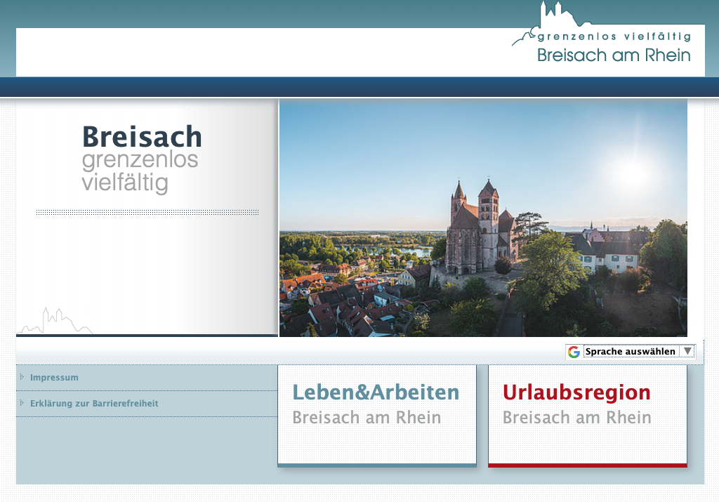719x502 pixels.
Task: Click the dropdown arrow of the language selector
Action: [x=687, y=351]
